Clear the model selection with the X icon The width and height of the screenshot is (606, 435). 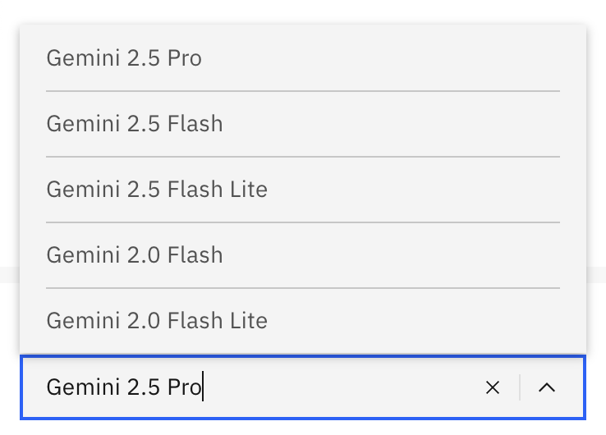point(493,387)
